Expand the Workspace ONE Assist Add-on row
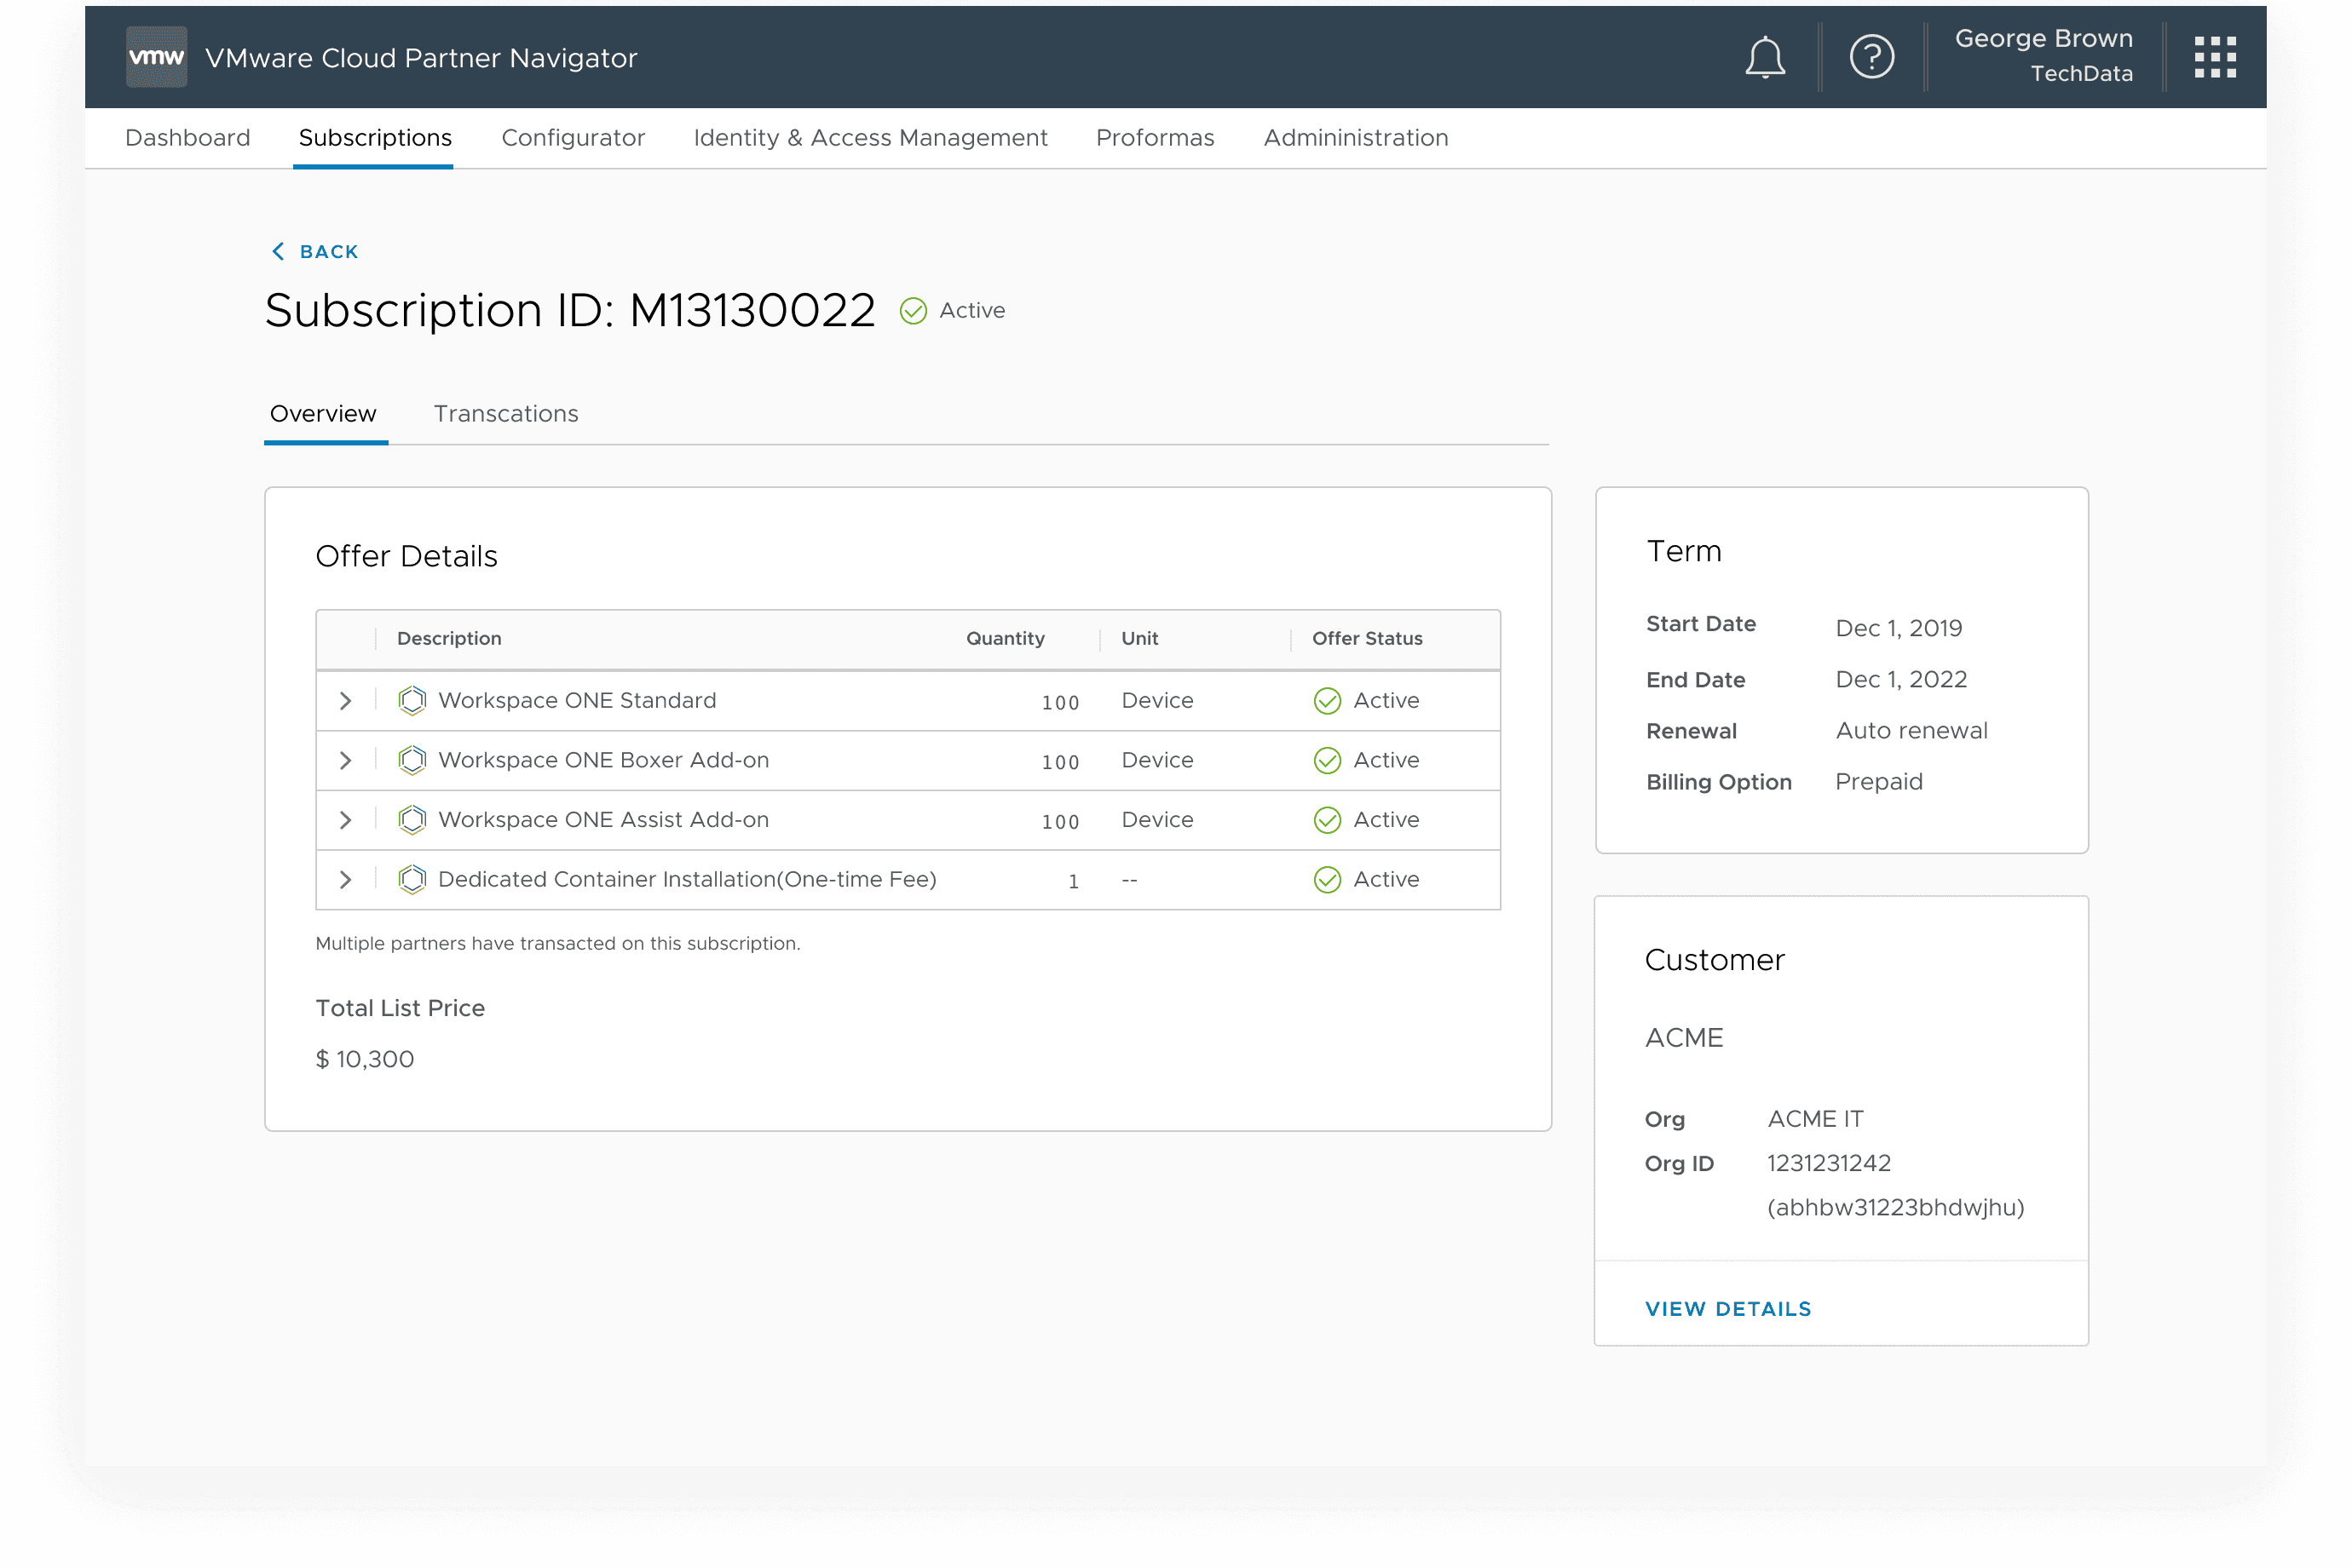The height and width of the screenshot is (1568, 2352). pyautogui.click(x=345, y=820)
